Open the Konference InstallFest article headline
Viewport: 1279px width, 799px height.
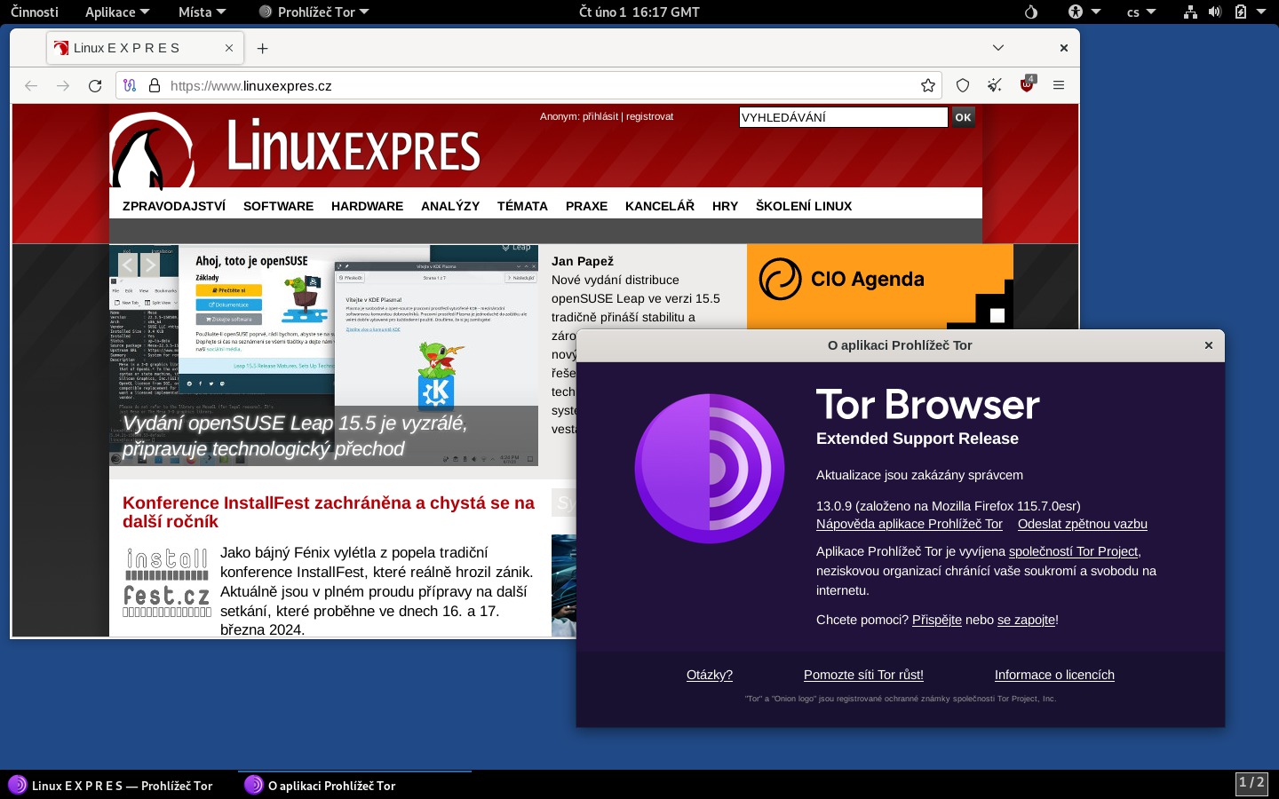click(x=329, y=512)
